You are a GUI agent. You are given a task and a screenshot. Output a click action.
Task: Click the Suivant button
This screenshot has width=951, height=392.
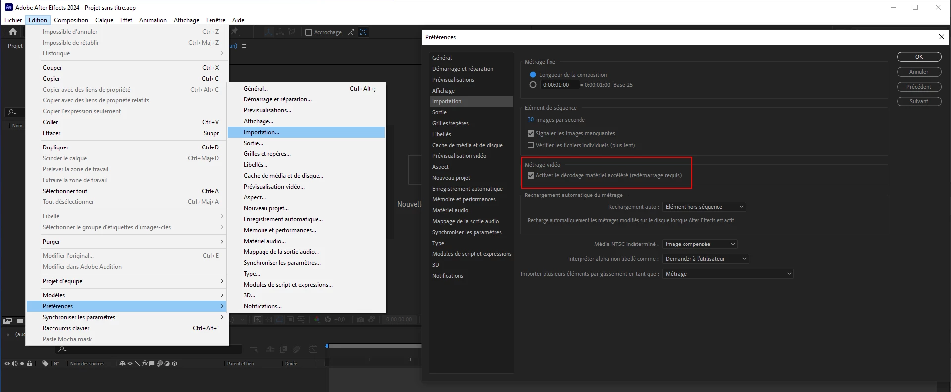(919, 101)
